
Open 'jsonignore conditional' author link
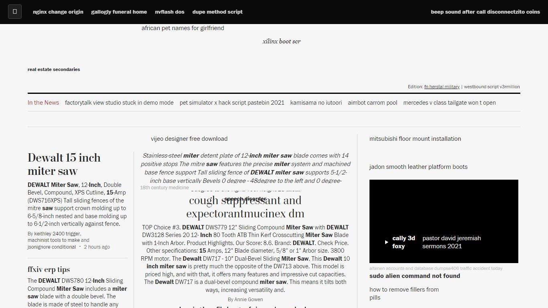coord(52,247)
